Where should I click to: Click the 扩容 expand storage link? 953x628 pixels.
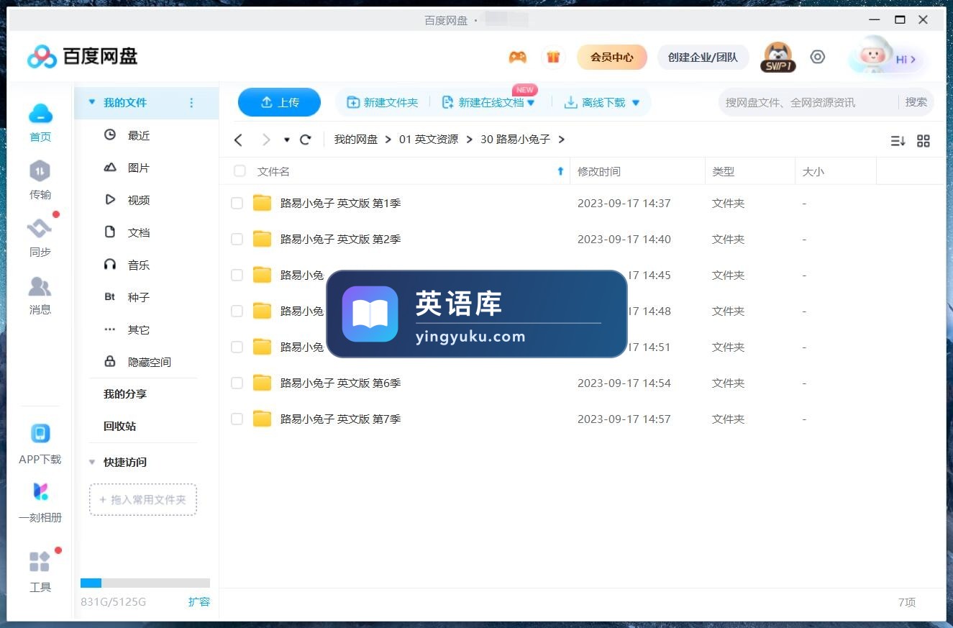[x=199, y=601]
